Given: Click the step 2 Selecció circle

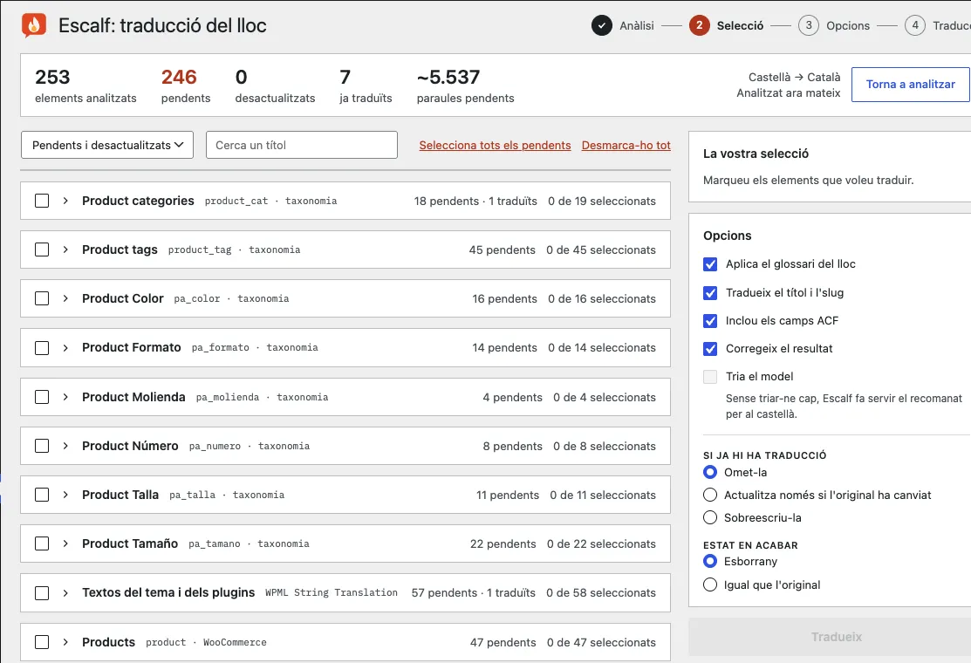Looking at the screenshot, I should click(x=699, y=25).
